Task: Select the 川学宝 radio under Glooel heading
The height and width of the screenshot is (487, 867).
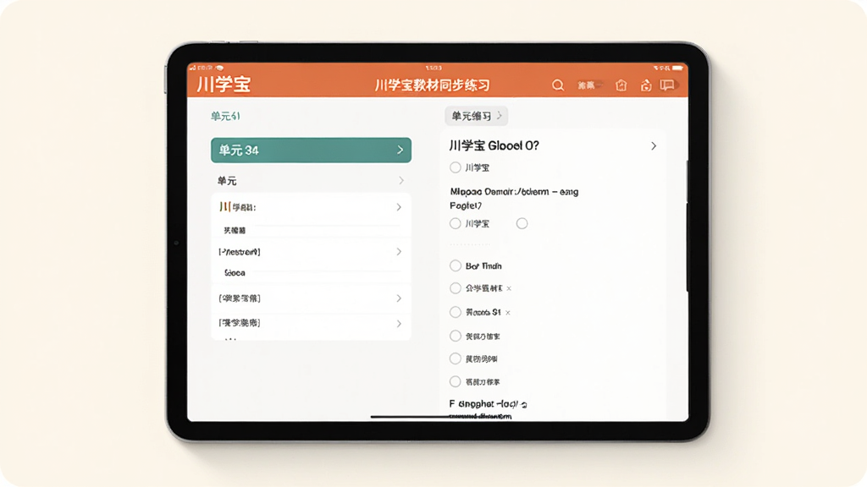Action: tap(455, 167)
